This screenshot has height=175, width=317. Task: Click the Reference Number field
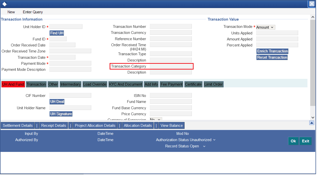coord(171,39)
